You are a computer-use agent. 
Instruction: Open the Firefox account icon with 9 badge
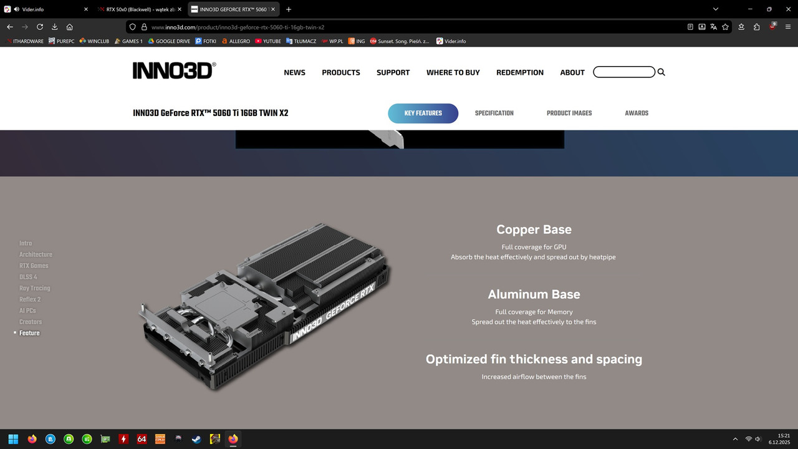pyautogui.click(x=771, y=27)
